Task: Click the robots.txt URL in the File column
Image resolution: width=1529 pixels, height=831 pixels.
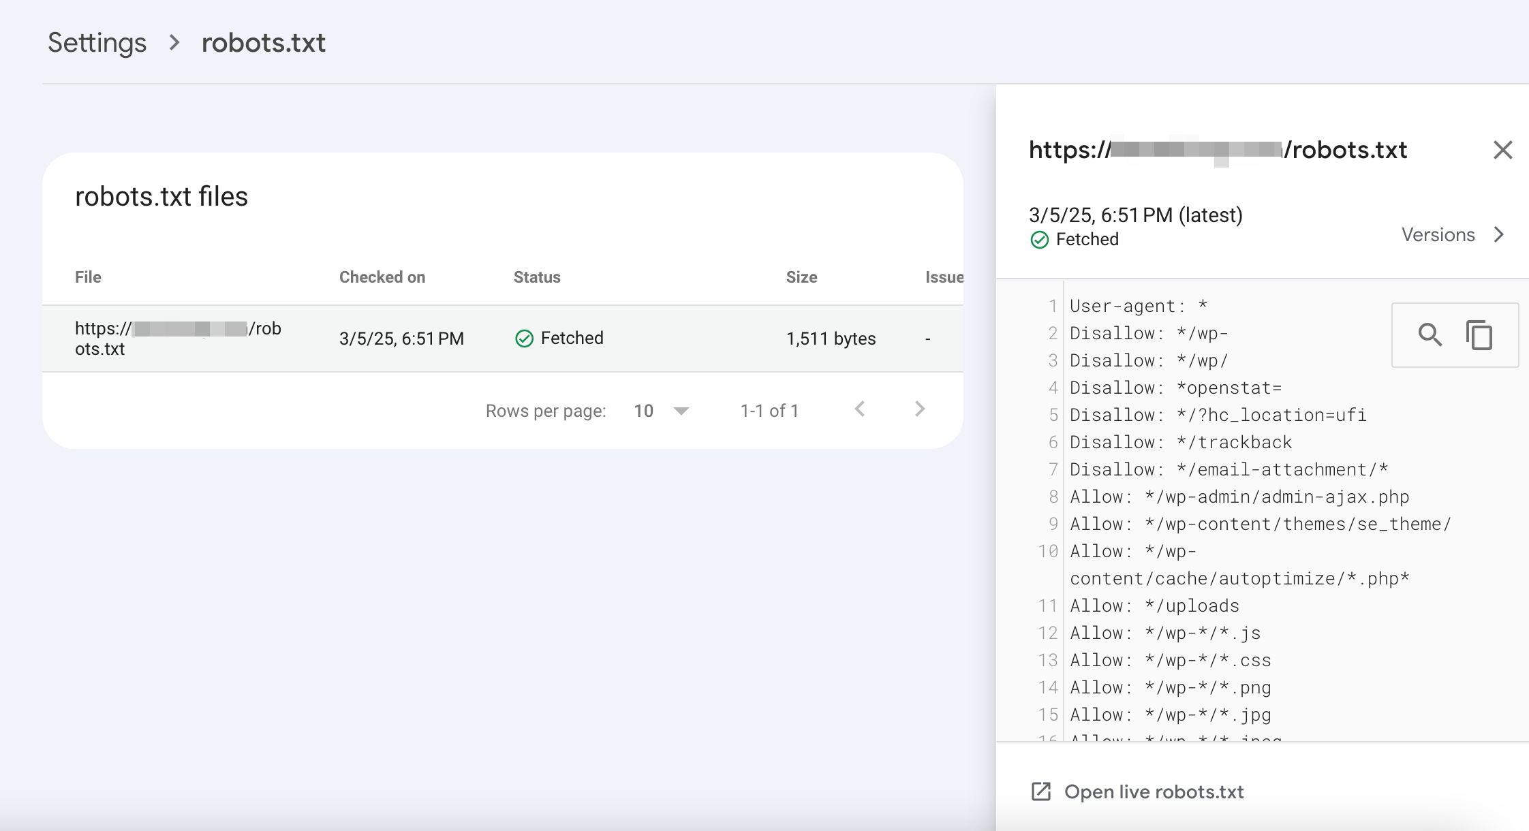Action: 178,338
